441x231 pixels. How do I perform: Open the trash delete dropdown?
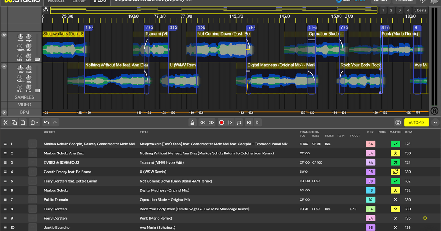[35, 122]
